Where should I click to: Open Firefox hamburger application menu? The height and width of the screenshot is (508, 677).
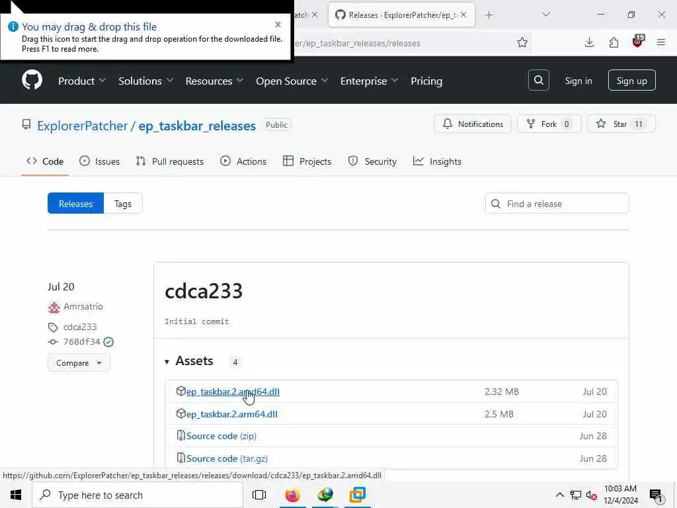pyautogui.click(x=661, y=42)
